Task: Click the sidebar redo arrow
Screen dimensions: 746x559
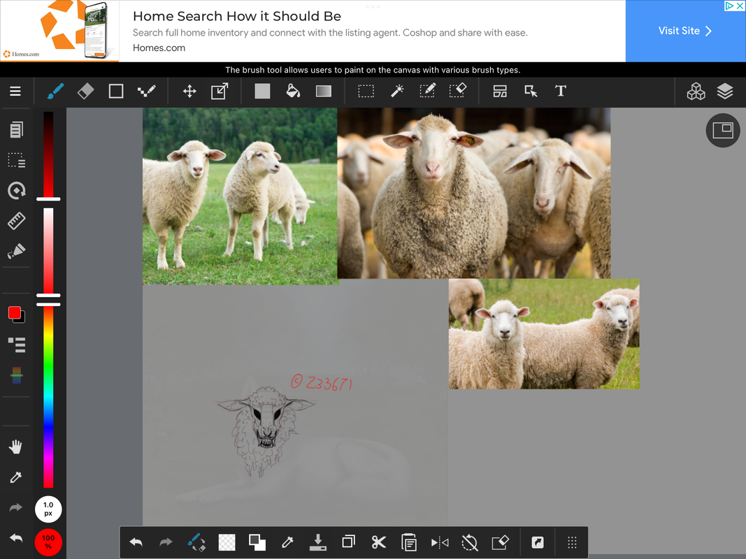Action: (15, 508)
